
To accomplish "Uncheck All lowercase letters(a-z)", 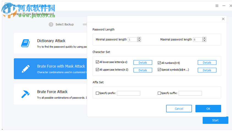I will click(97, 62).
